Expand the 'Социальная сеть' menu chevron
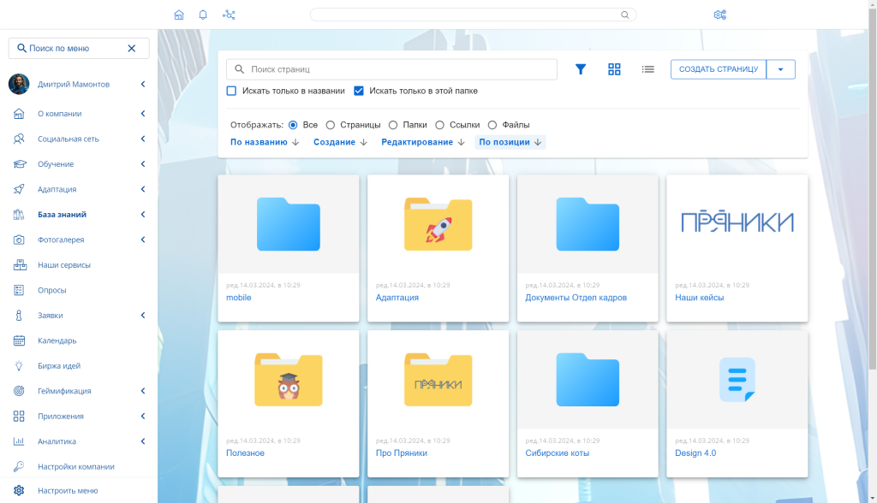 (143, 139)
